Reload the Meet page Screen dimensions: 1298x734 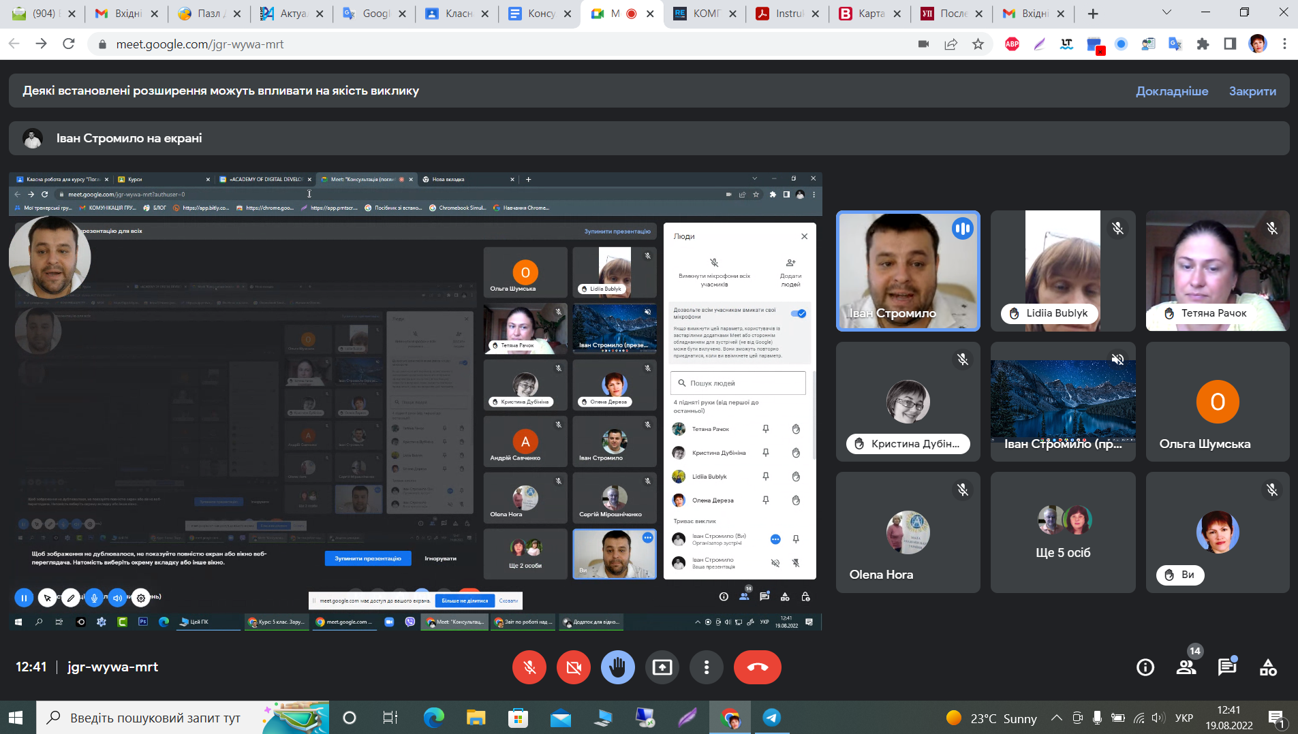[68, 44]
